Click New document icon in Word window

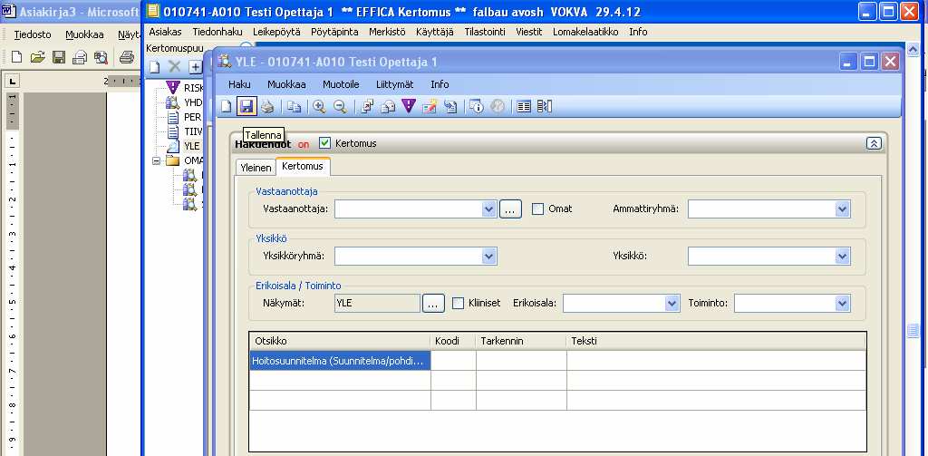pos(17,57)
